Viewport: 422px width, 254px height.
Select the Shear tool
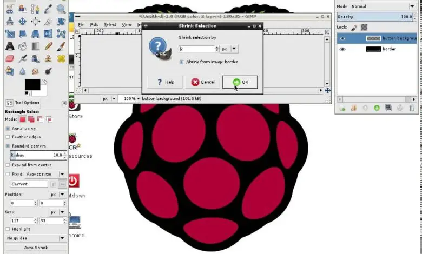[23, 34]
